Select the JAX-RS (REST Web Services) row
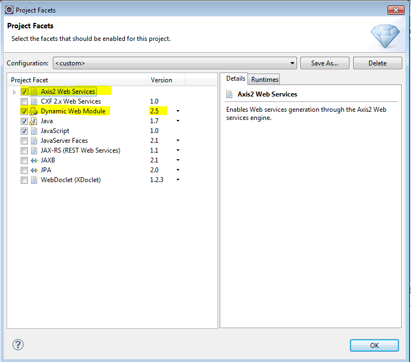Screen dimensions: 411x362 [80, 150]
